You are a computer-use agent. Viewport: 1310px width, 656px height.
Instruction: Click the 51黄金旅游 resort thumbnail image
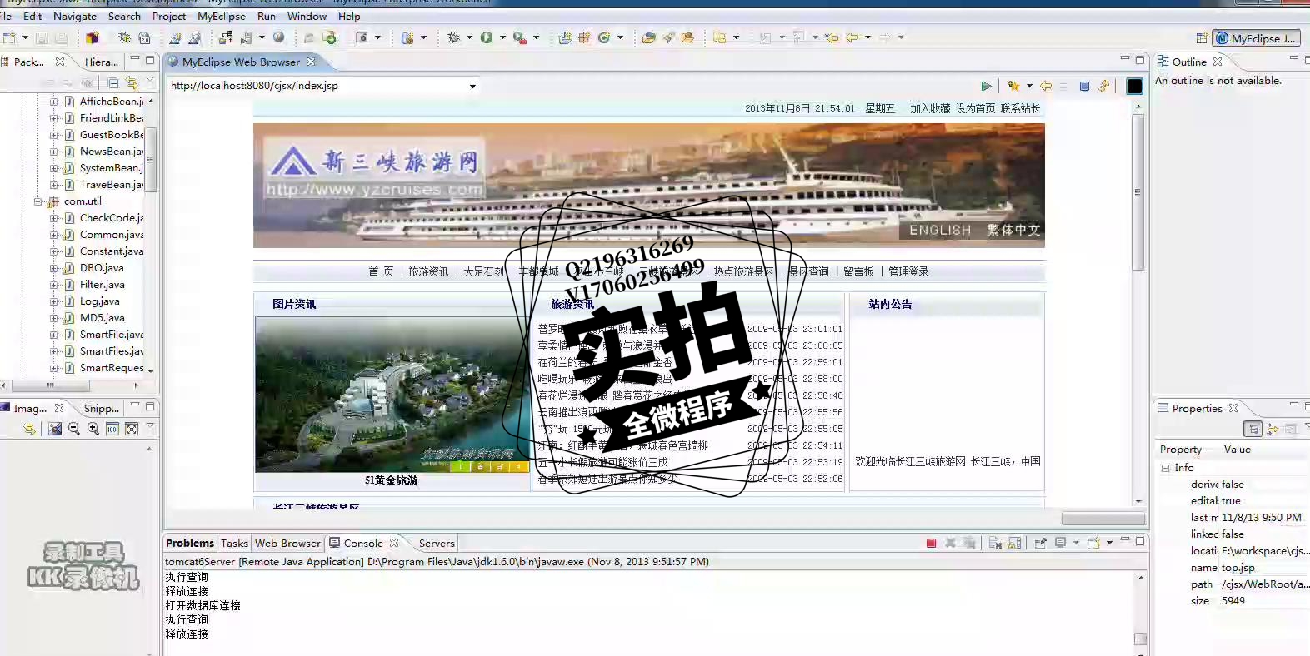tap(392, 395)
